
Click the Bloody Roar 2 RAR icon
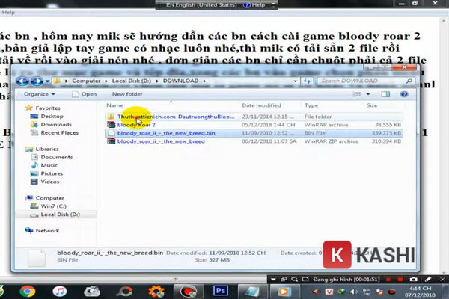[x=111, y=125]
